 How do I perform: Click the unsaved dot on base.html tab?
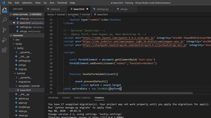tap(87, 9)
